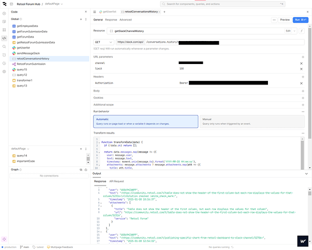Image resolution: width=312 pixels, height=250 pixels.
Task: Open the GET method dropdown
Action: [104, 42]
